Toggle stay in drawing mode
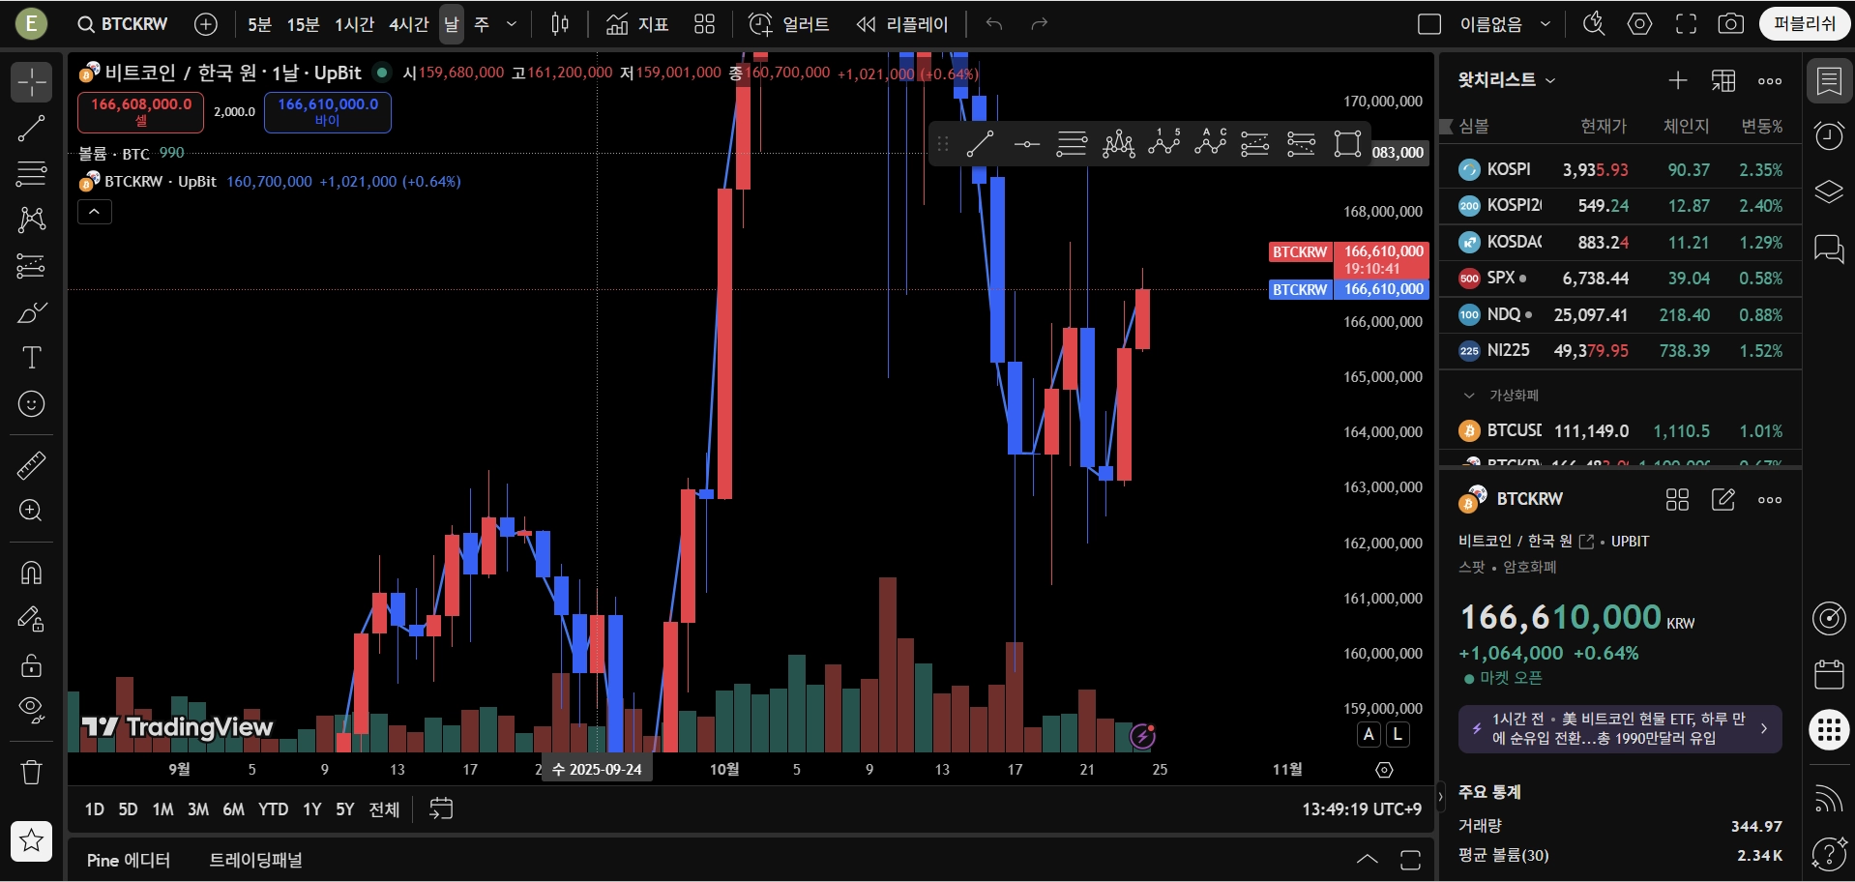The image size is (1855, 882). coord(31,619)
